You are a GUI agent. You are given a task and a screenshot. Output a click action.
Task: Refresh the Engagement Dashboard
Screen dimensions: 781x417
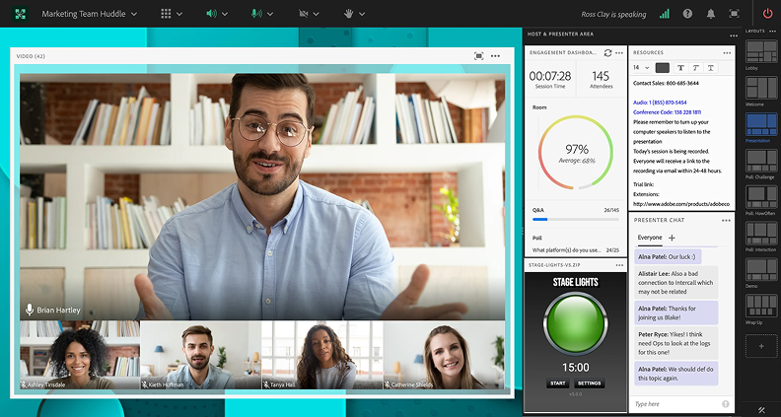pyautogui.click(x=607, y=53)
